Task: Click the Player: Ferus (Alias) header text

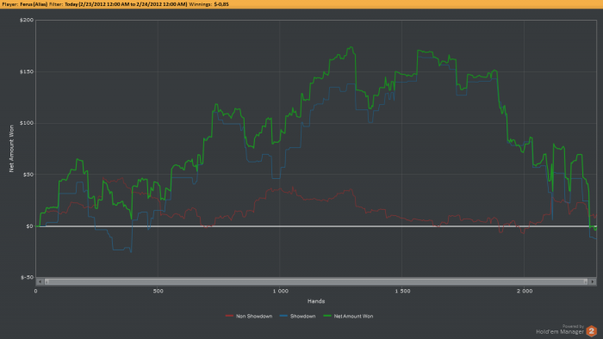Action: (x=25, y=4)
